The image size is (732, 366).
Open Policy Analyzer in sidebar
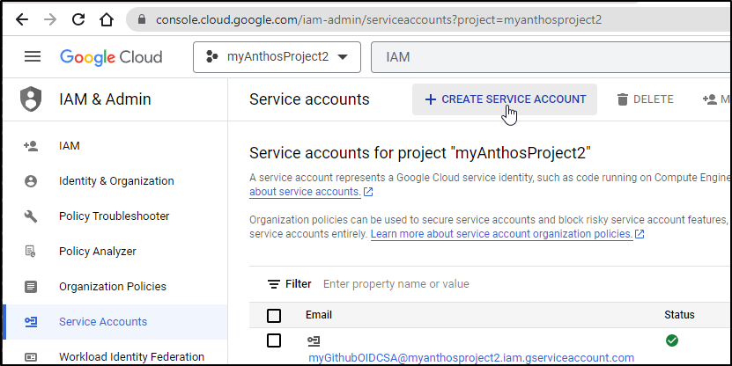(98, 252)
